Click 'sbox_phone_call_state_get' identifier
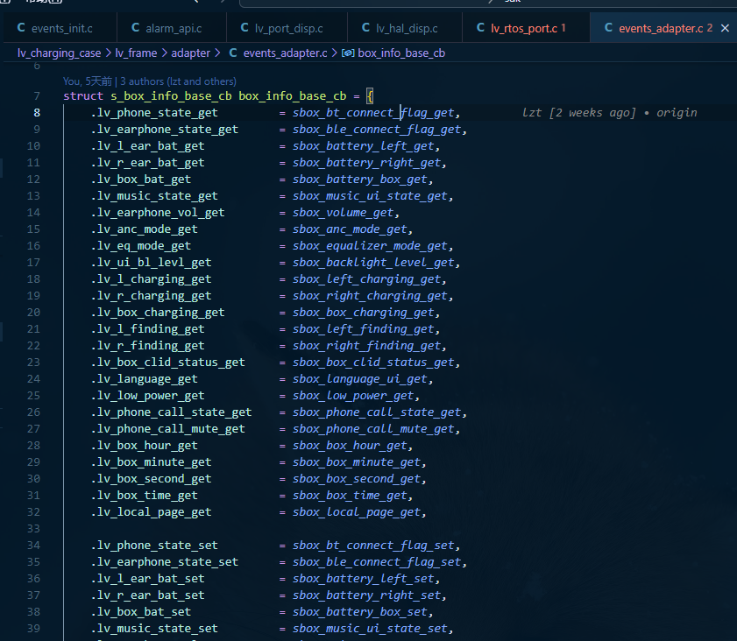This screenshot has width=737, height=641. point(377,412)
